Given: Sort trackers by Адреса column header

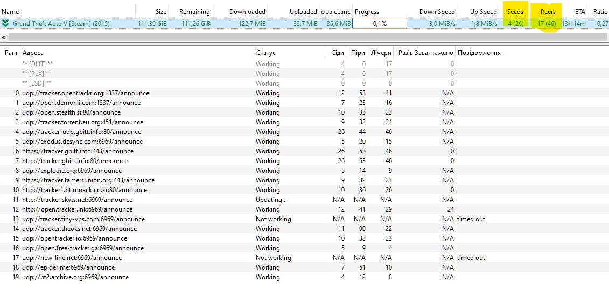Looking at the screenshot, I should (33, 53).
